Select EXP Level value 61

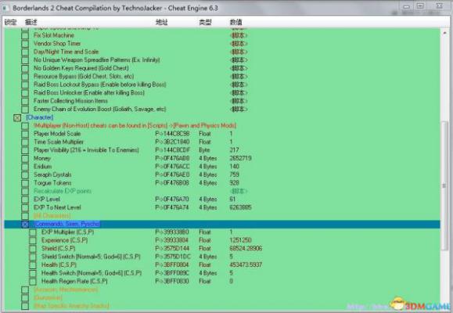(232, 199)
